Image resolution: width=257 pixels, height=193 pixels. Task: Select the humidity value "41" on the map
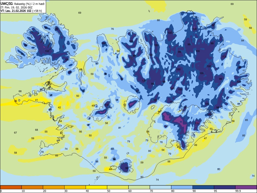(x=36, y=100)
